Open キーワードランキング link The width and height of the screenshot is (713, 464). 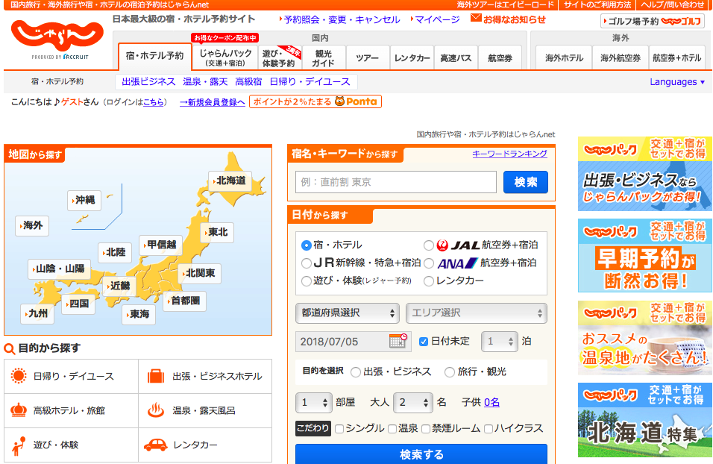pos(509,154)
